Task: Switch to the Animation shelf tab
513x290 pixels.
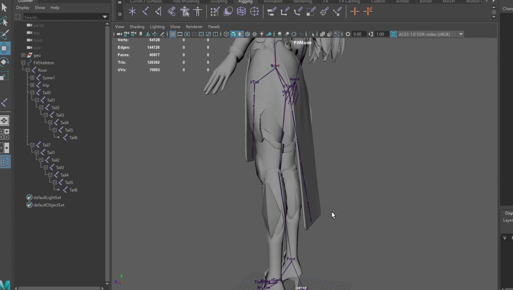Action: [x=273, y=2]
